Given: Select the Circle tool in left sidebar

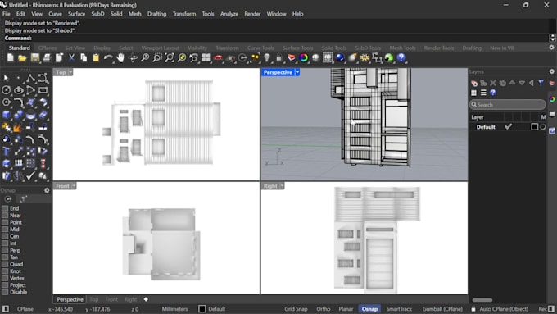Looking at the screenshot, I should (x=6, y=90).
